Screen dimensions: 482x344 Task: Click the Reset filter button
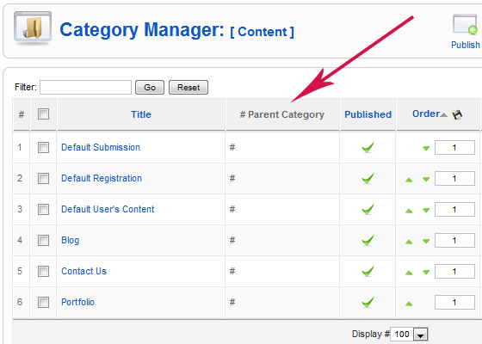(x=188, y=87)
